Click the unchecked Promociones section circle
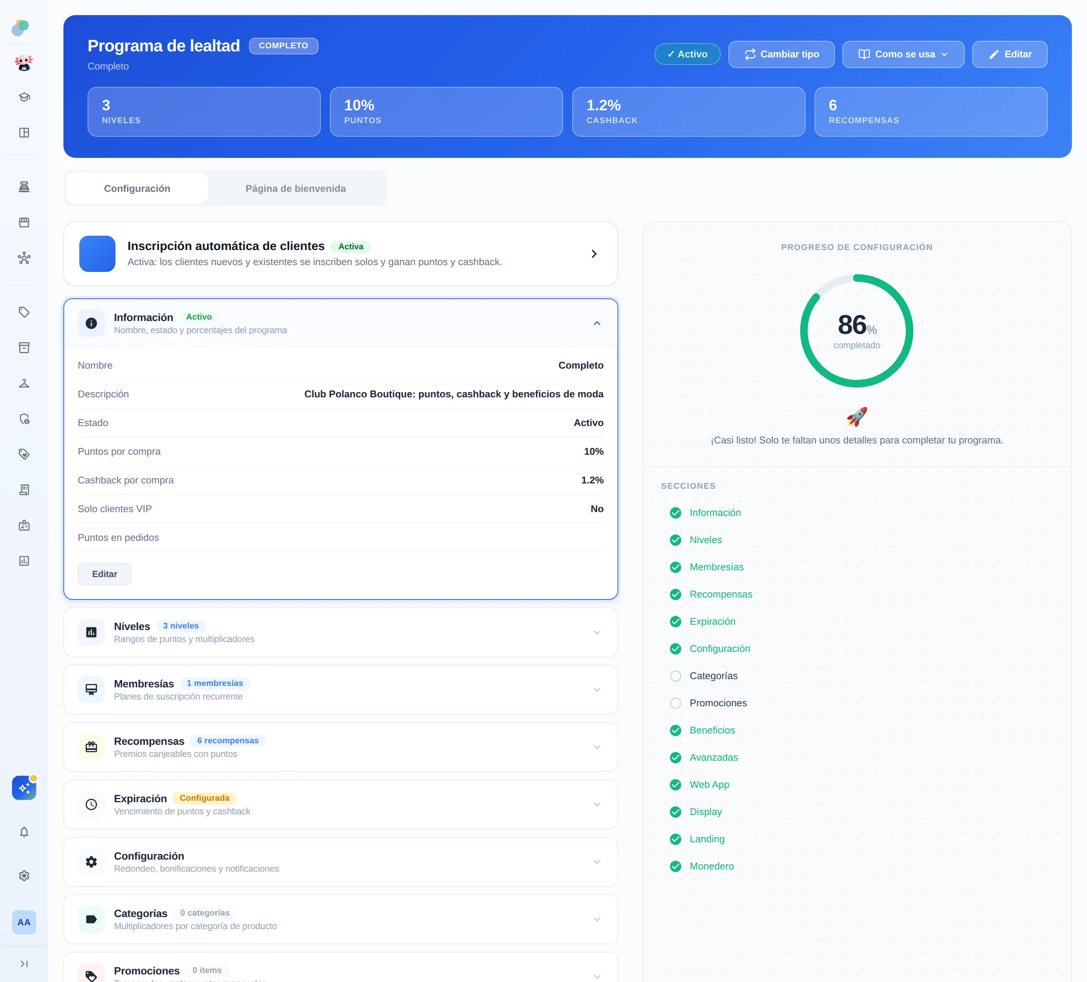 click(675, 703)
